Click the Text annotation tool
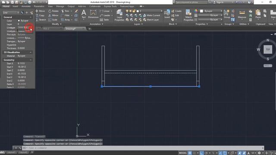The image size is (276, 155). coord(84,14)
